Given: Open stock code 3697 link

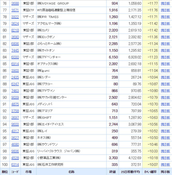Looking at the screenshot, I should (x=15, y=117).
